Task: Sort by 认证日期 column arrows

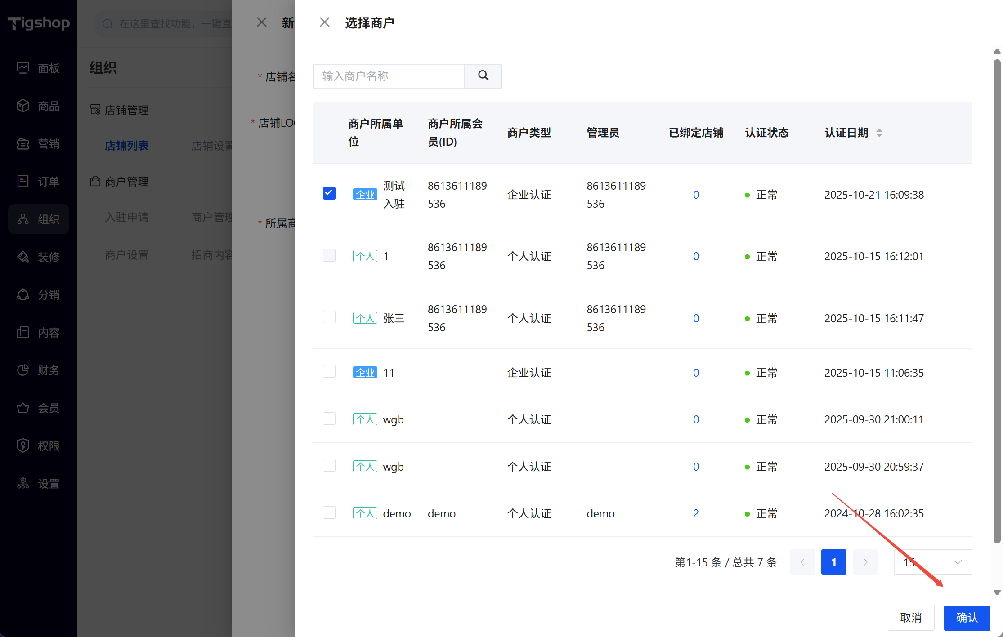Action: coord(879,133)
